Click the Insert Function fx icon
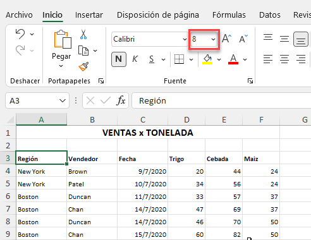 click(121, 100)
